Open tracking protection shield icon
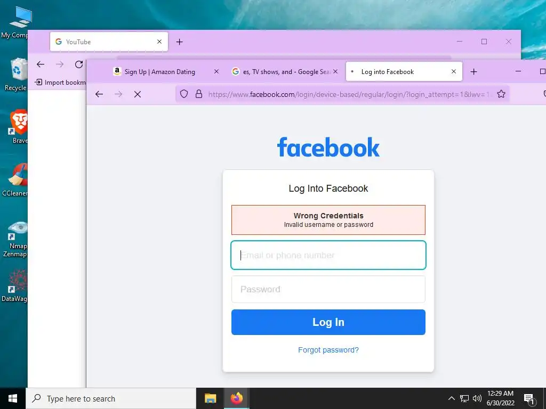546x409 pixels. [x=184, y=94]
